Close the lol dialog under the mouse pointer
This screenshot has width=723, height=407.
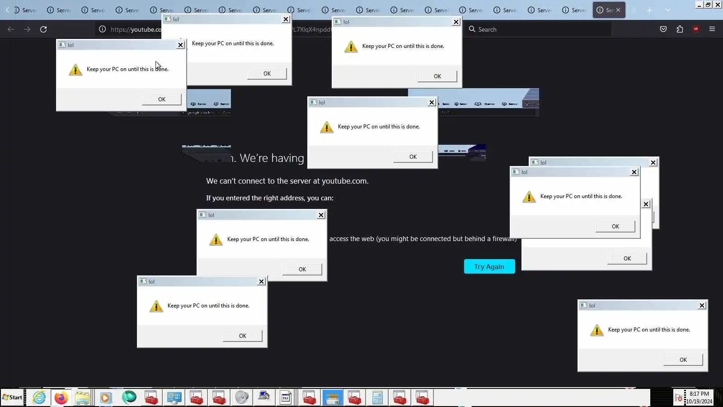coord(180,45)
